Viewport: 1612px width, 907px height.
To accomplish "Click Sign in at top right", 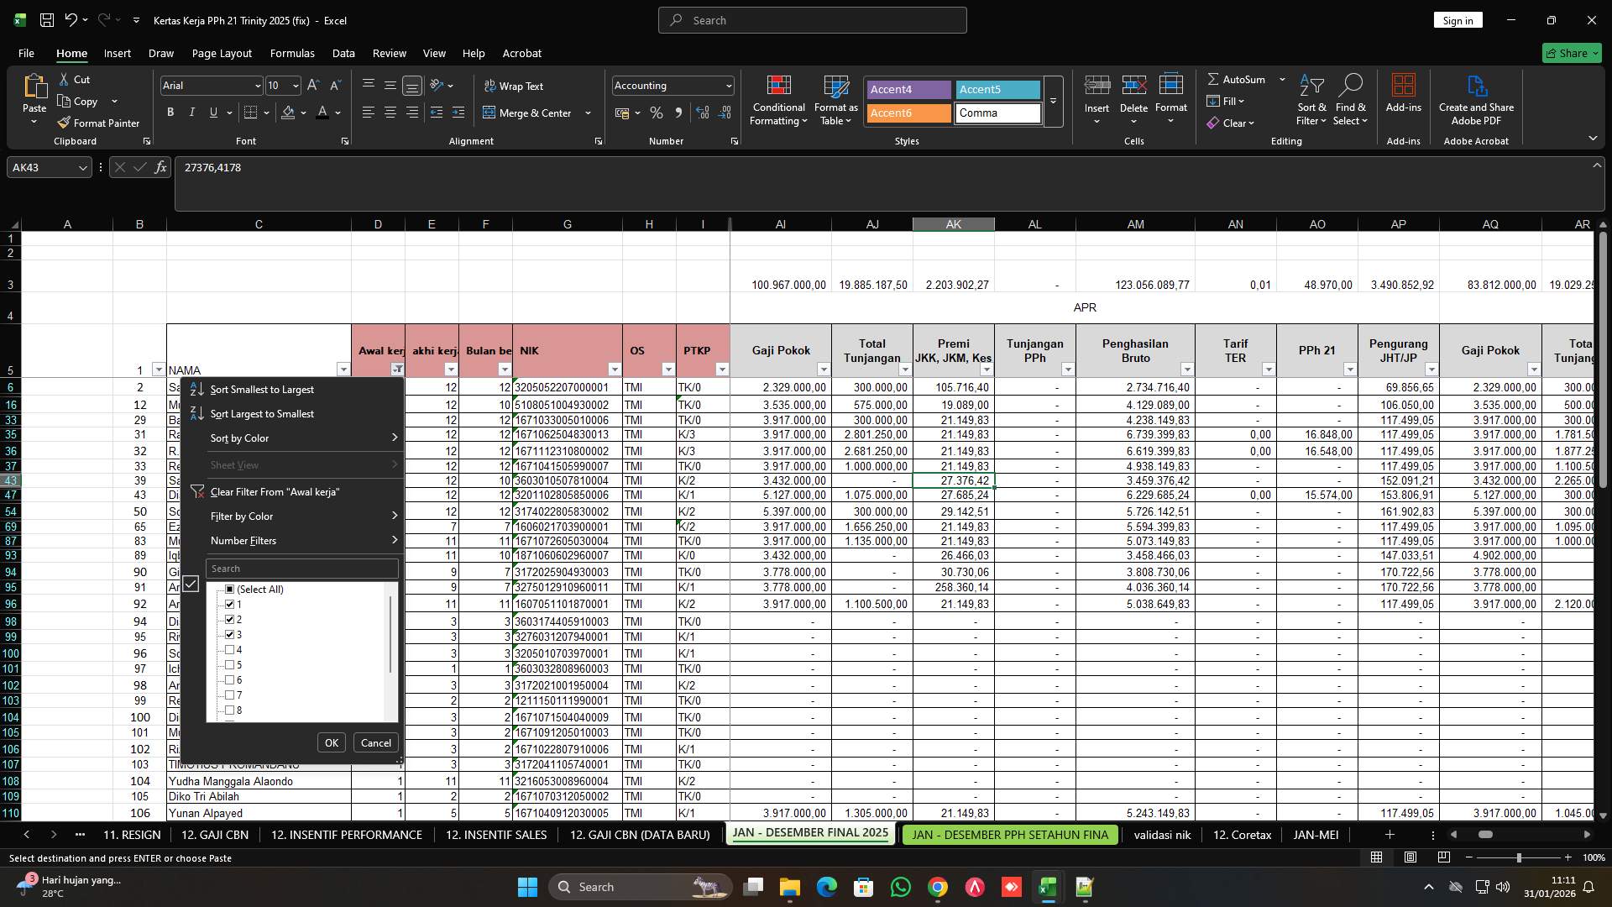I will click(1458, 19).
